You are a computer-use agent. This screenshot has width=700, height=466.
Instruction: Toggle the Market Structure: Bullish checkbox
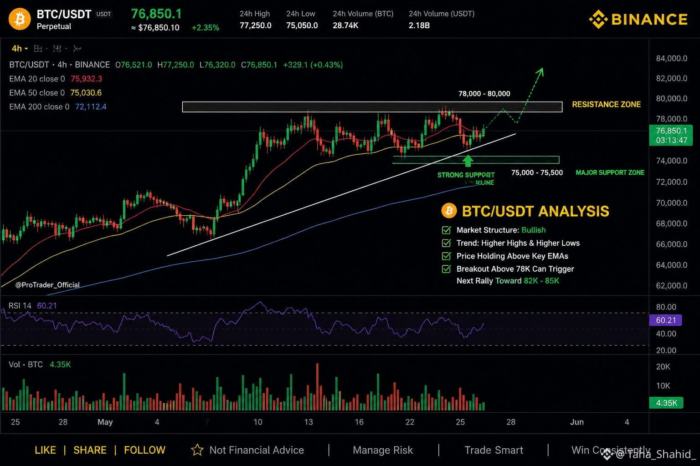[447, 230]
